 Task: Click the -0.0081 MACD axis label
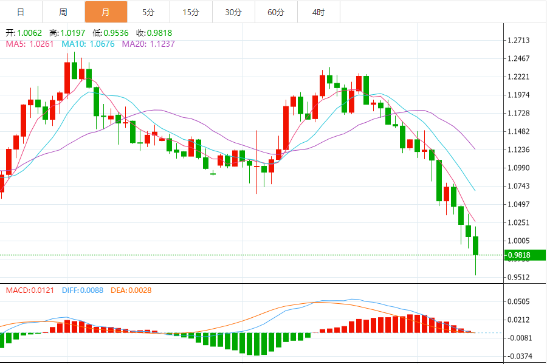520,338
